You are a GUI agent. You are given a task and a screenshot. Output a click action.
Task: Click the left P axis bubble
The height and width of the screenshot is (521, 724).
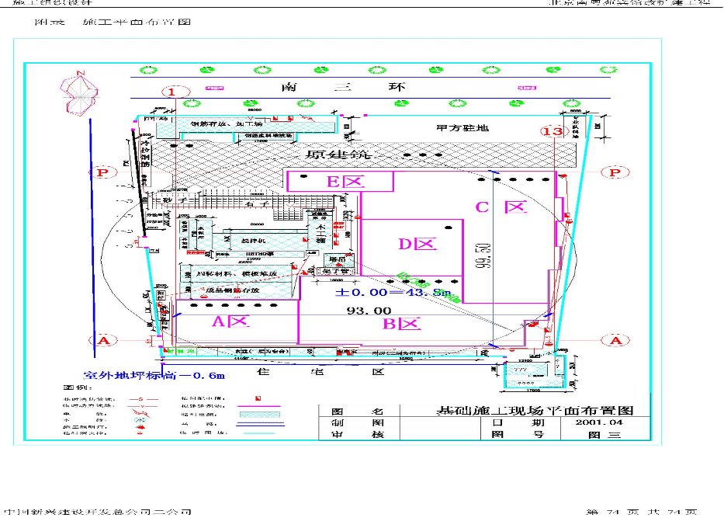[x=101, y=172]
